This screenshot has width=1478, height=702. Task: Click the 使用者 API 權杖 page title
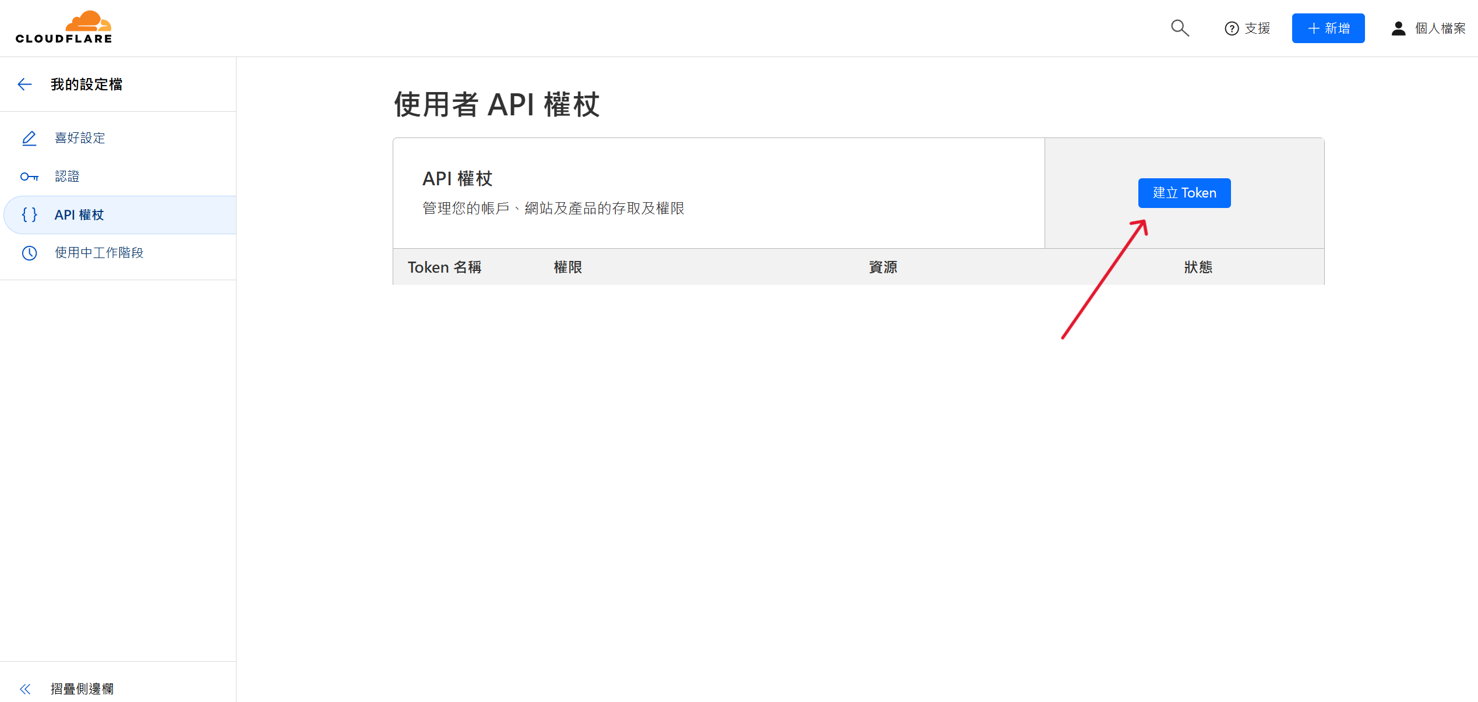point(496,105)
